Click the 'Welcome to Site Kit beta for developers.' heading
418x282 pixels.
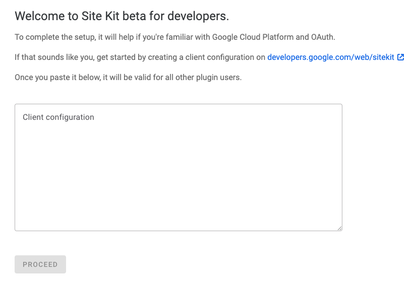click(x=122, y=16)
